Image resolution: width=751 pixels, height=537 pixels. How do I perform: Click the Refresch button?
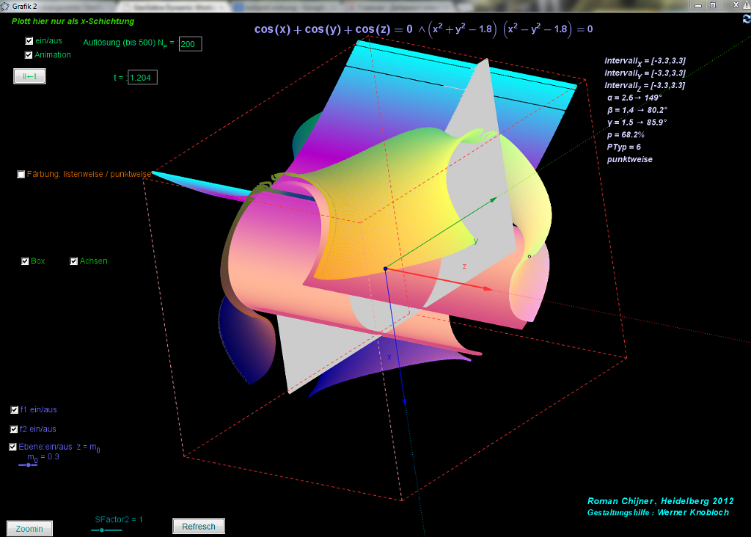[199, 526]
